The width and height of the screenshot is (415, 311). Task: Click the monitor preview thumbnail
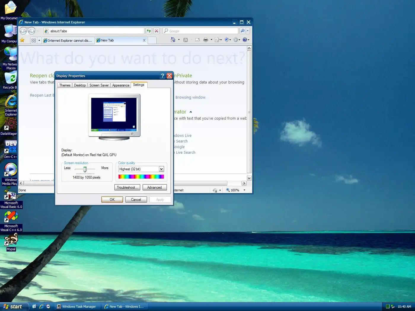tap(114, 117)
